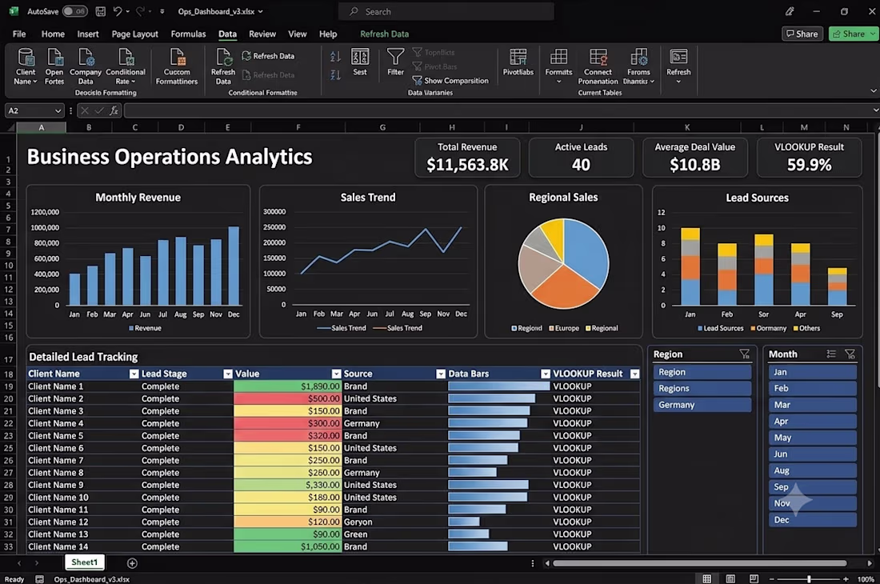The width and height of the screenshot is (880, 584).
Task: Open the File menu
Action: click(x=19, y=34)
